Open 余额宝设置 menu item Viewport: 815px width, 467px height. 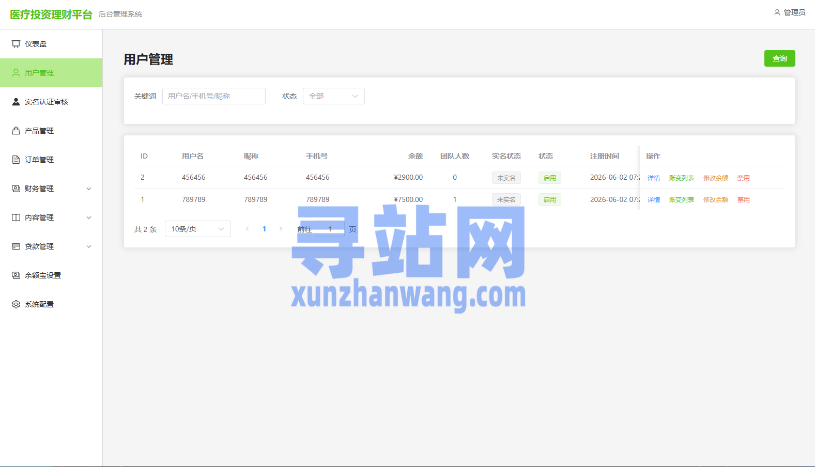pyautogui.click(x=51, y=275)
